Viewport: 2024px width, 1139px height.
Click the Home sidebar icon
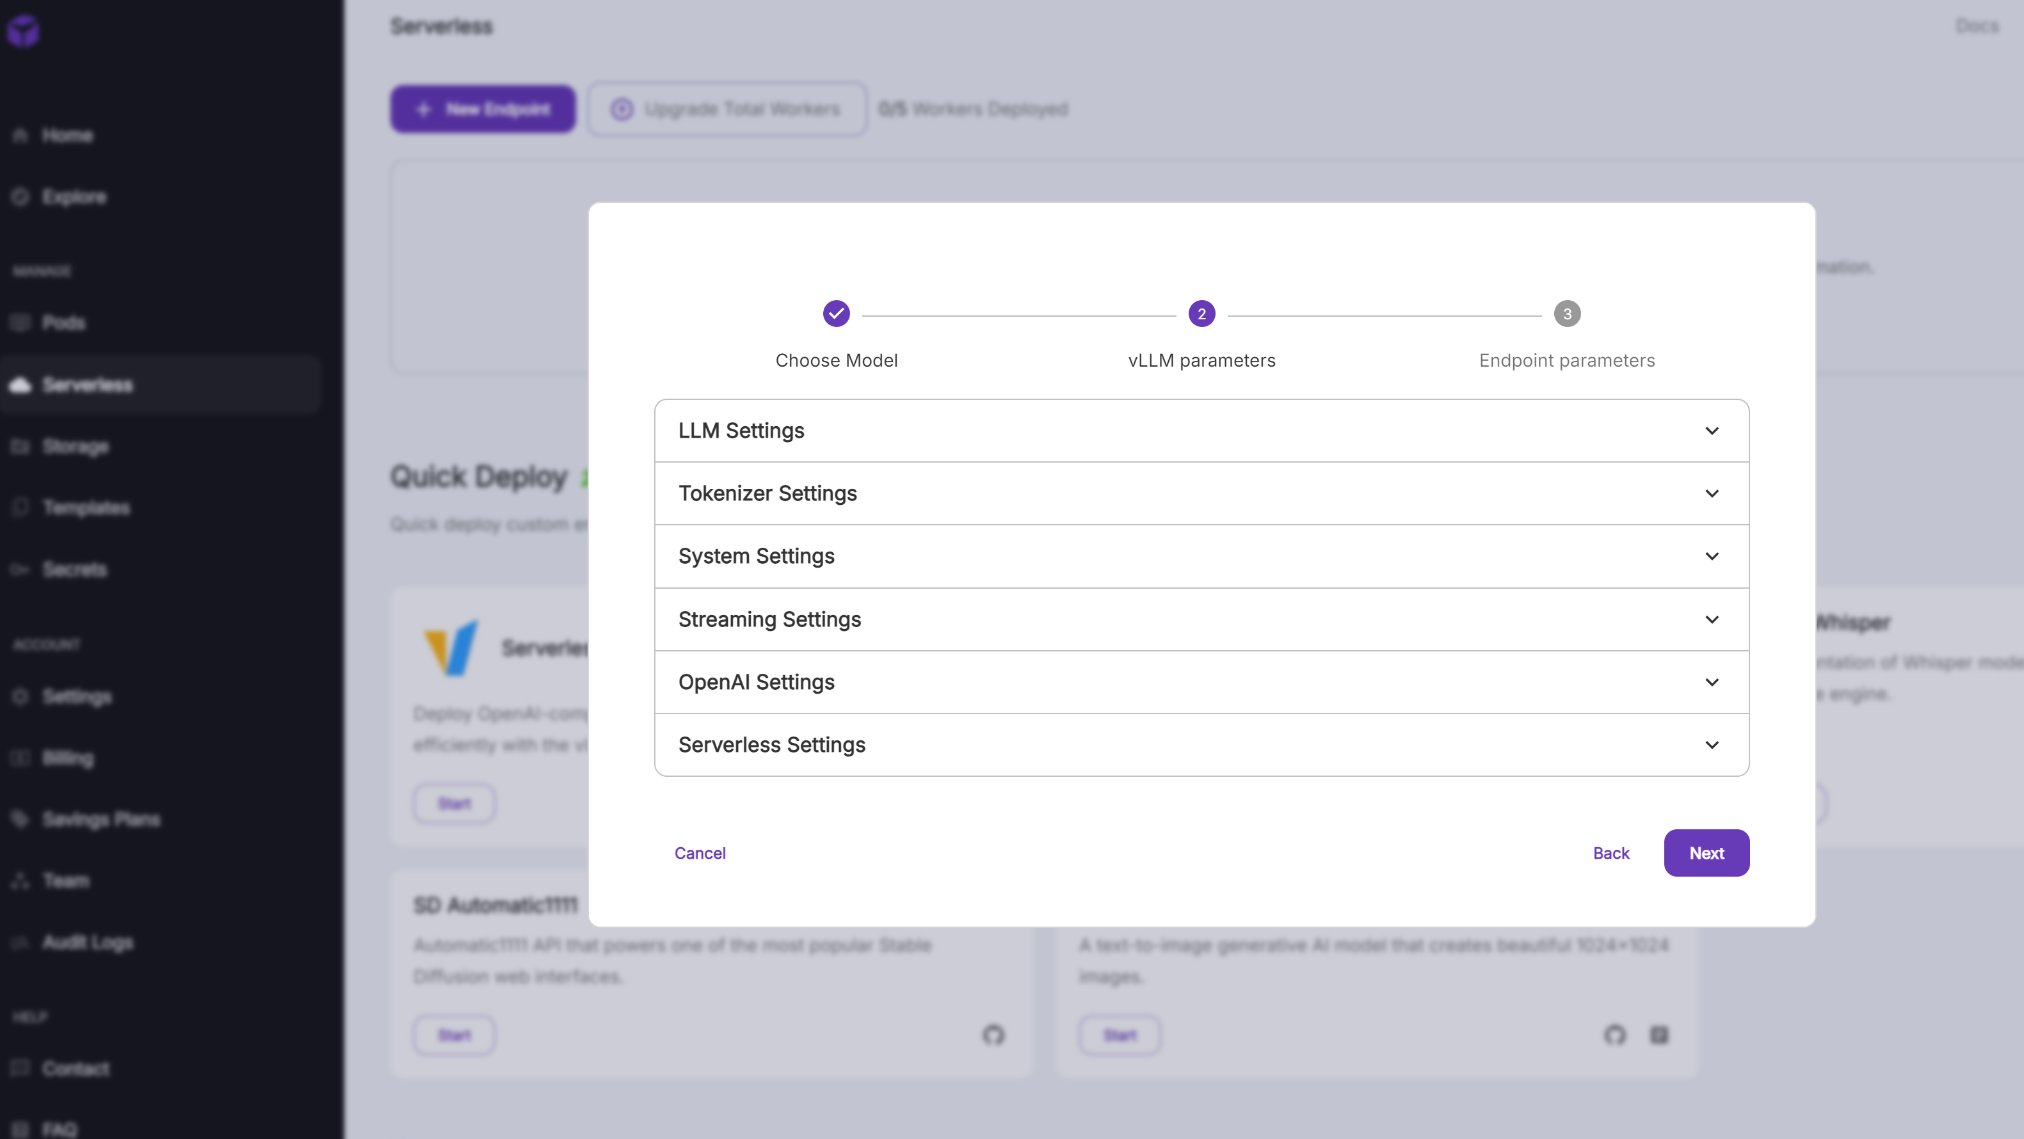point(20,135)
